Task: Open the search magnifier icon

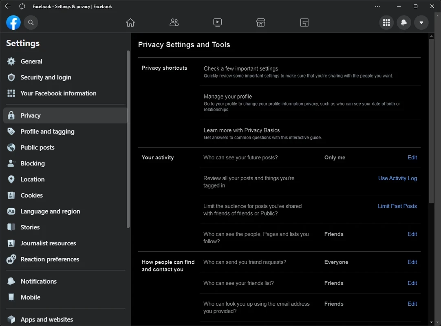Action: (x=31, y=23)
